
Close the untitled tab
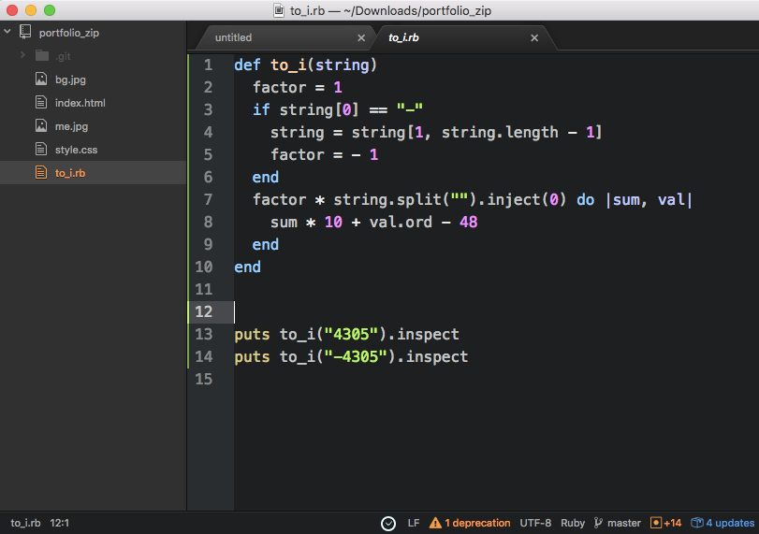pyautogui.click(x=361, y=37)
